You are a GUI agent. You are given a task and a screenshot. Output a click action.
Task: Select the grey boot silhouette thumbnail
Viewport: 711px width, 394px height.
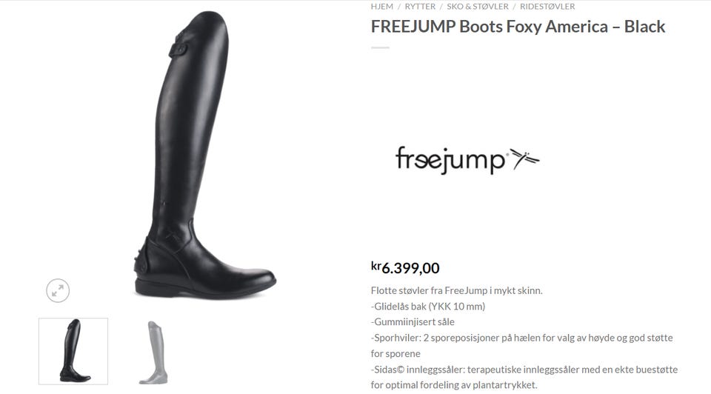[154, 353]
